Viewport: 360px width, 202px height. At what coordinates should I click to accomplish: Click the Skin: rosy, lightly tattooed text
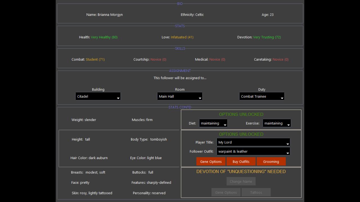pyautogui.click(x=92, y=193)
